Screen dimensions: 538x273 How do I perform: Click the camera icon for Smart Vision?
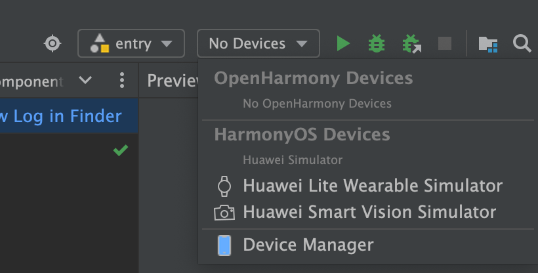point(224,213)
